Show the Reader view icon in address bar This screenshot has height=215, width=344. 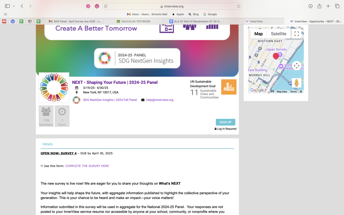tap(106, 6)
